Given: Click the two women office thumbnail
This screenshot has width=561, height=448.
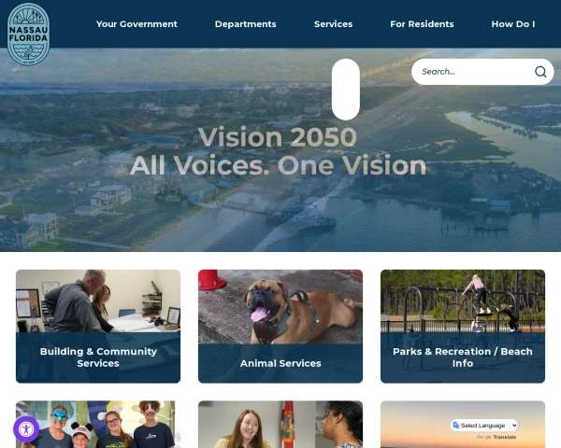Looking at the screenshot, I should pos(280,425).
